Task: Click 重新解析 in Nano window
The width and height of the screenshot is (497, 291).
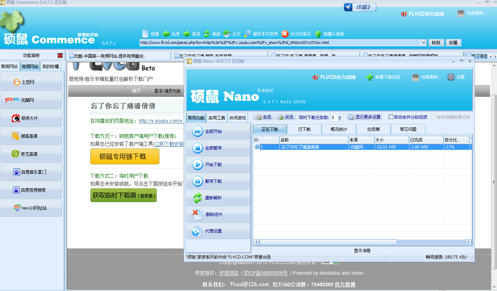Action: point(218,198)
